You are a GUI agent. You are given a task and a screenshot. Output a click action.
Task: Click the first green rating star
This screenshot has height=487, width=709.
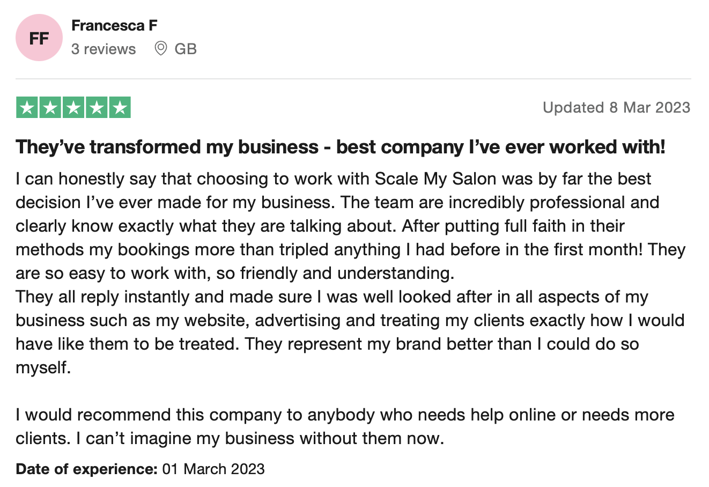(x=27, y=108)
